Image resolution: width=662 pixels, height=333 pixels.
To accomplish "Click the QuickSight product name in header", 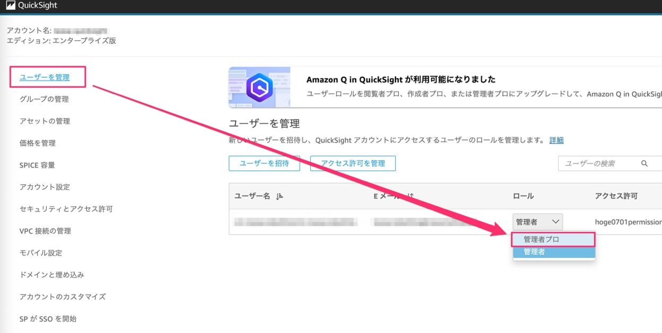I will pos(38,6).
